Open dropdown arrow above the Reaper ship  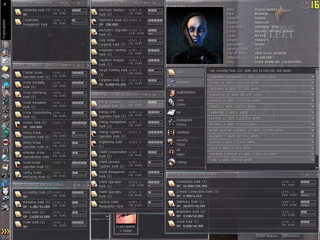pyautogui.click(x=107, y=216)
